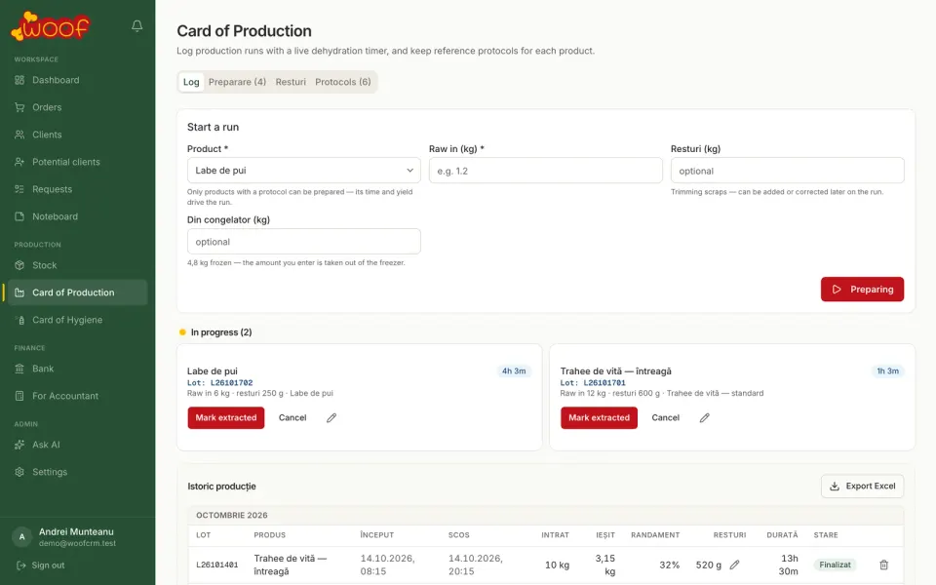Click the Bank building icon

tap(19, 369)
